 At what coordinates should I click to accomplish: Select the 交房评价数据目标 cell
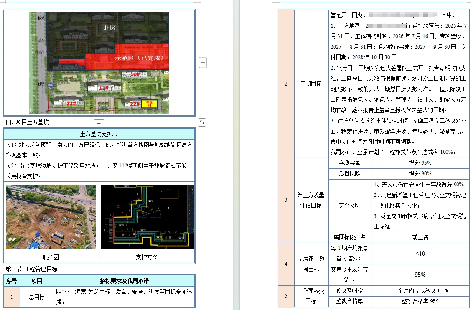click(x=311, y=264)
